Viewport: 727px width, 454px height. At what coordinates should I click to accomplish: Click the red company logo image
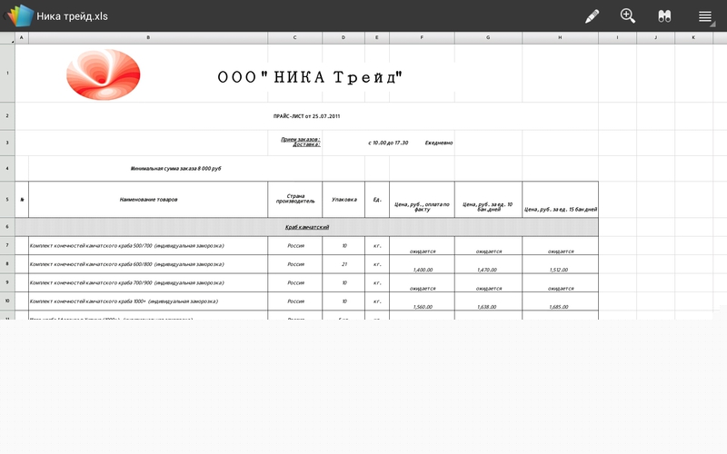[104, 74]
